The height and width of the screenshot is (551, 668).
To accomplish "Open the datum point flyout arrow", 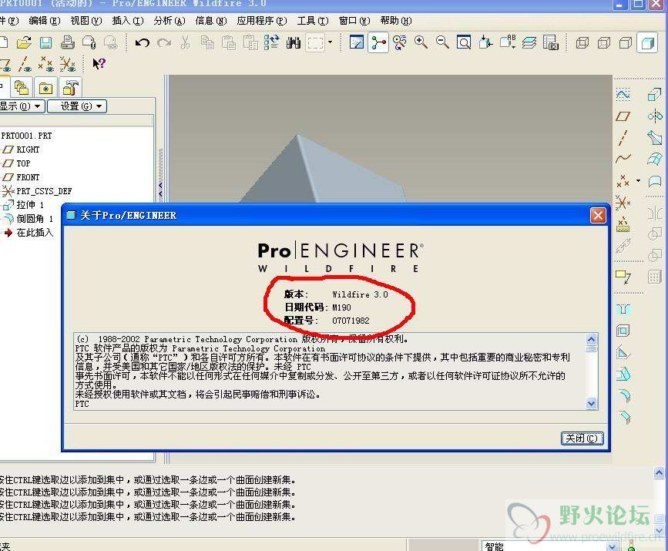I will (x=638, y=180).
